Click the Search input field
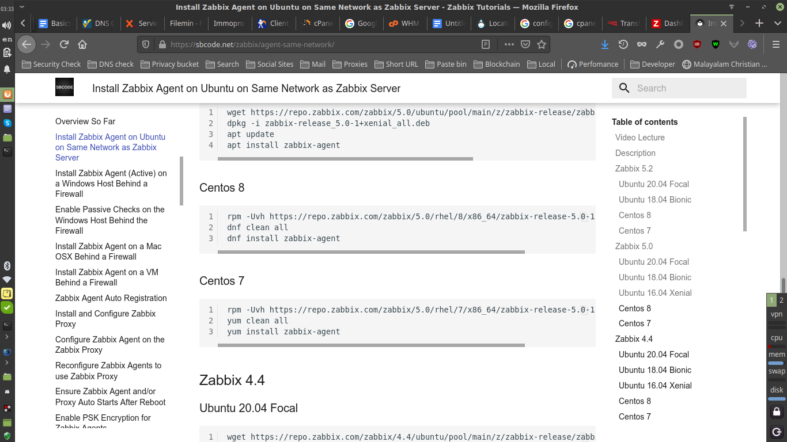The image size is (787, 442). [689, 88]
